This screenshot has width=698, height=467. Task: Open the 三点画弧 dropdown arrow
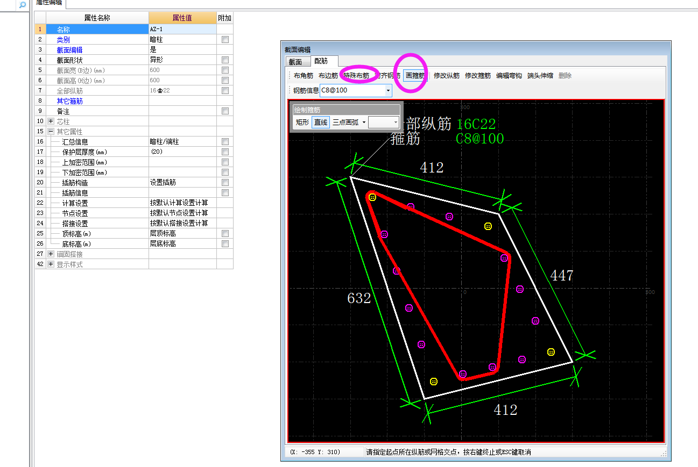[x=364, y=123]
